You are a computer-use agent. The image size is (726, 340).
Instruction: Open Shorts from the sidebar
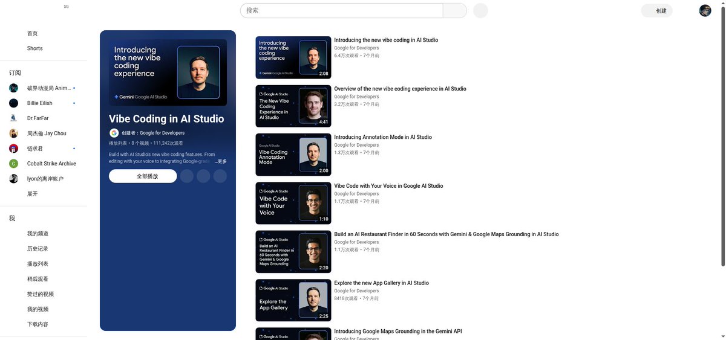coord(34,48)
